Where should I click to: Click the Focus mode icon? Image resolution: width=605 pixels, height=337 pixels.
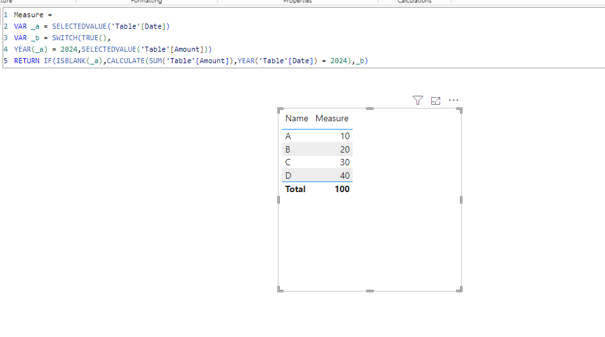tap(436, 101)
